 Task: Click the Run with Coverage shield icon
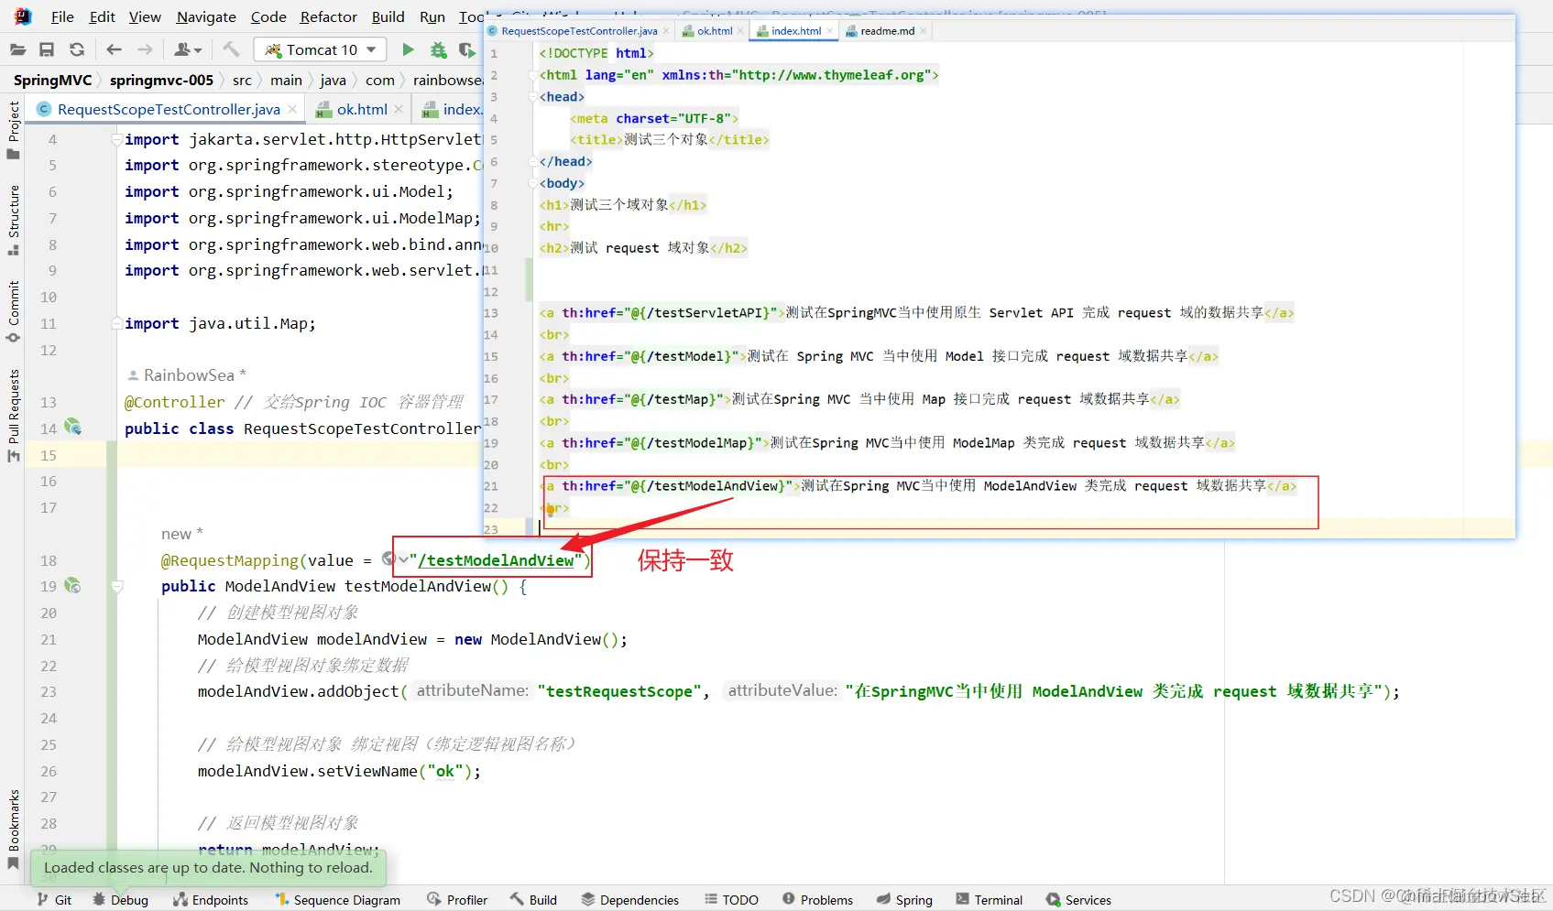tap(467, 49)
